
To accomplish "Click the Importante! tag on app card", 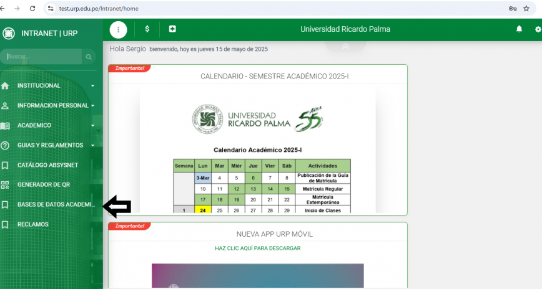I will pos(130,226).
